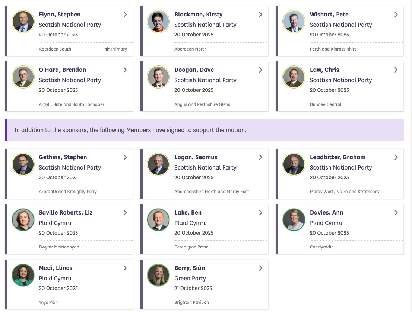
Task: Open Stephen Flynn's portrait photo
Action: [x=23, y=22]
